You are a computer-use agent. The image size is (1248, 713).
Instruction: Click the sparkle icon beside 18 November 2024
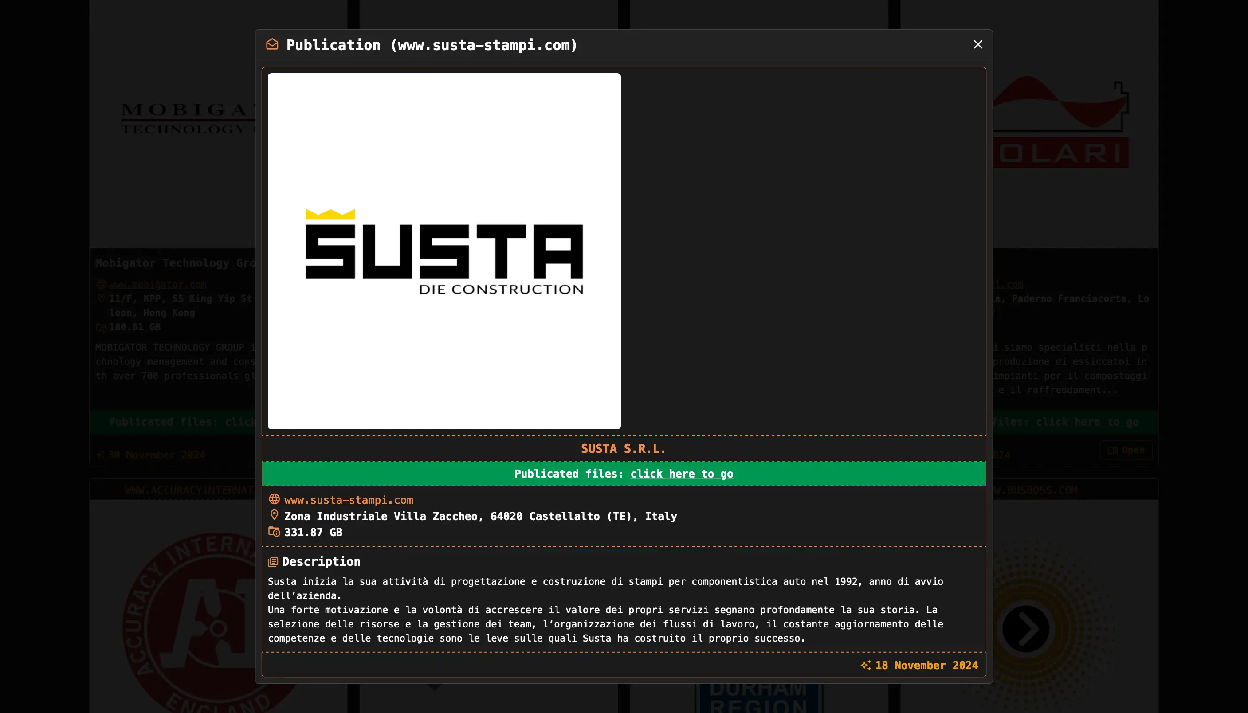point(865,665)
